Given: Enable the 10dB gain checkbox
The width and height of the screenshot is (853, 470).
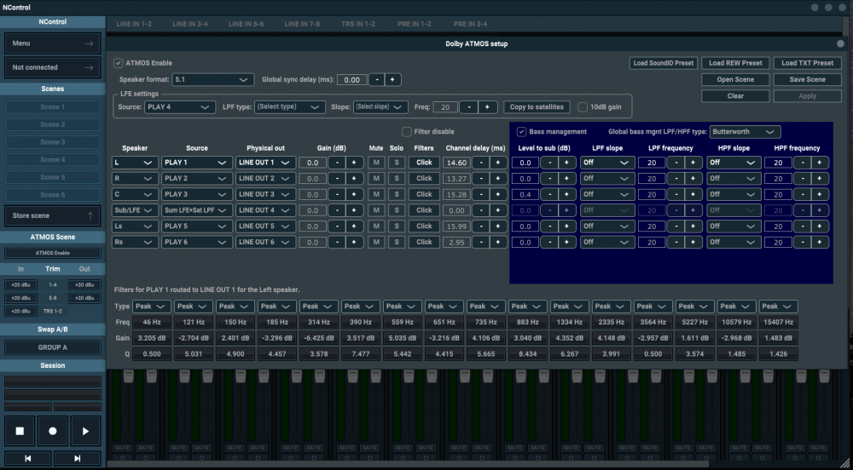Looking at the screenshot, I should (x=583, y=107).
